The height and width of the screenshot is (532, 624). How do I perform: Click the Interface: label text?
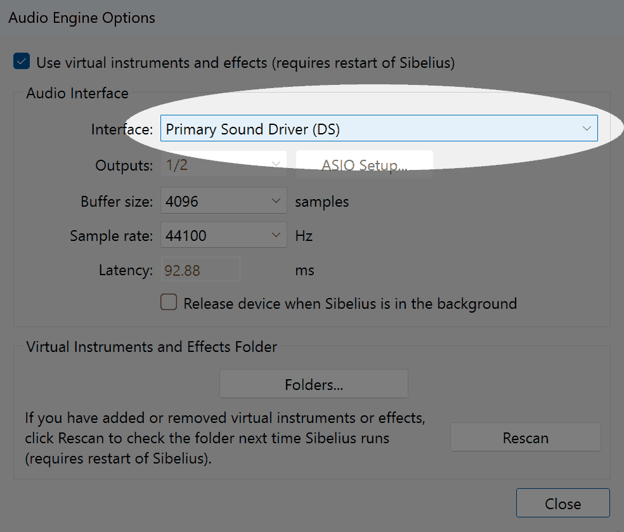point(122,129)
